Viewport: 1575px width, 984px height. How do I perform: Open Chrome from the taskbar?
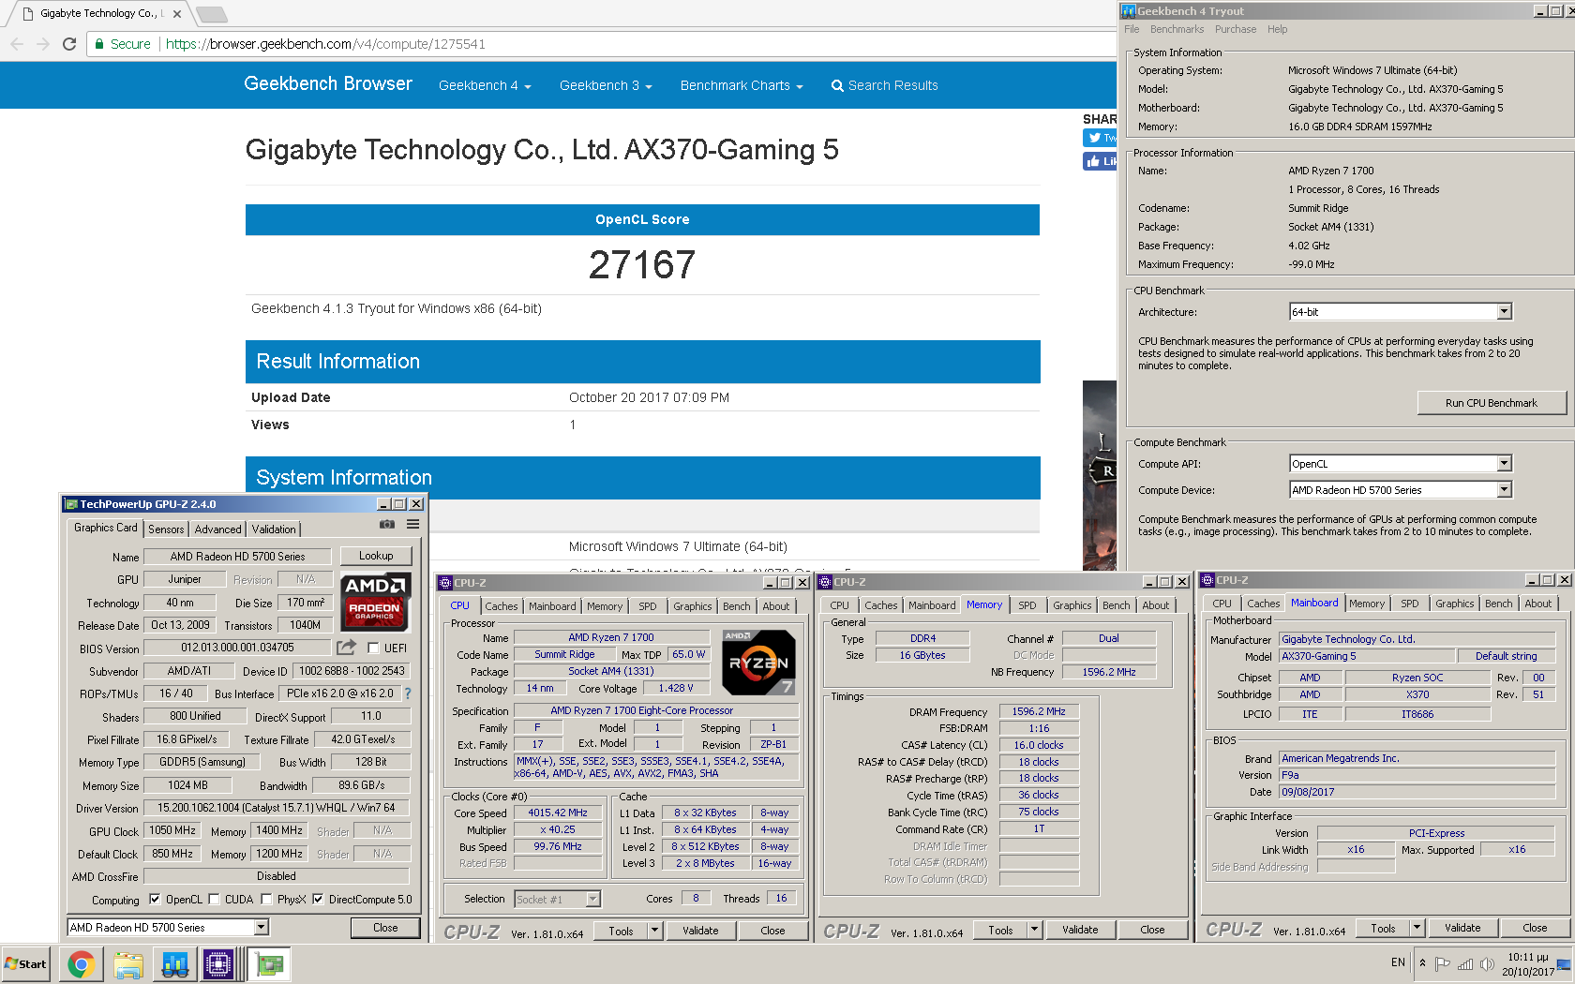[x=81, y=964]
